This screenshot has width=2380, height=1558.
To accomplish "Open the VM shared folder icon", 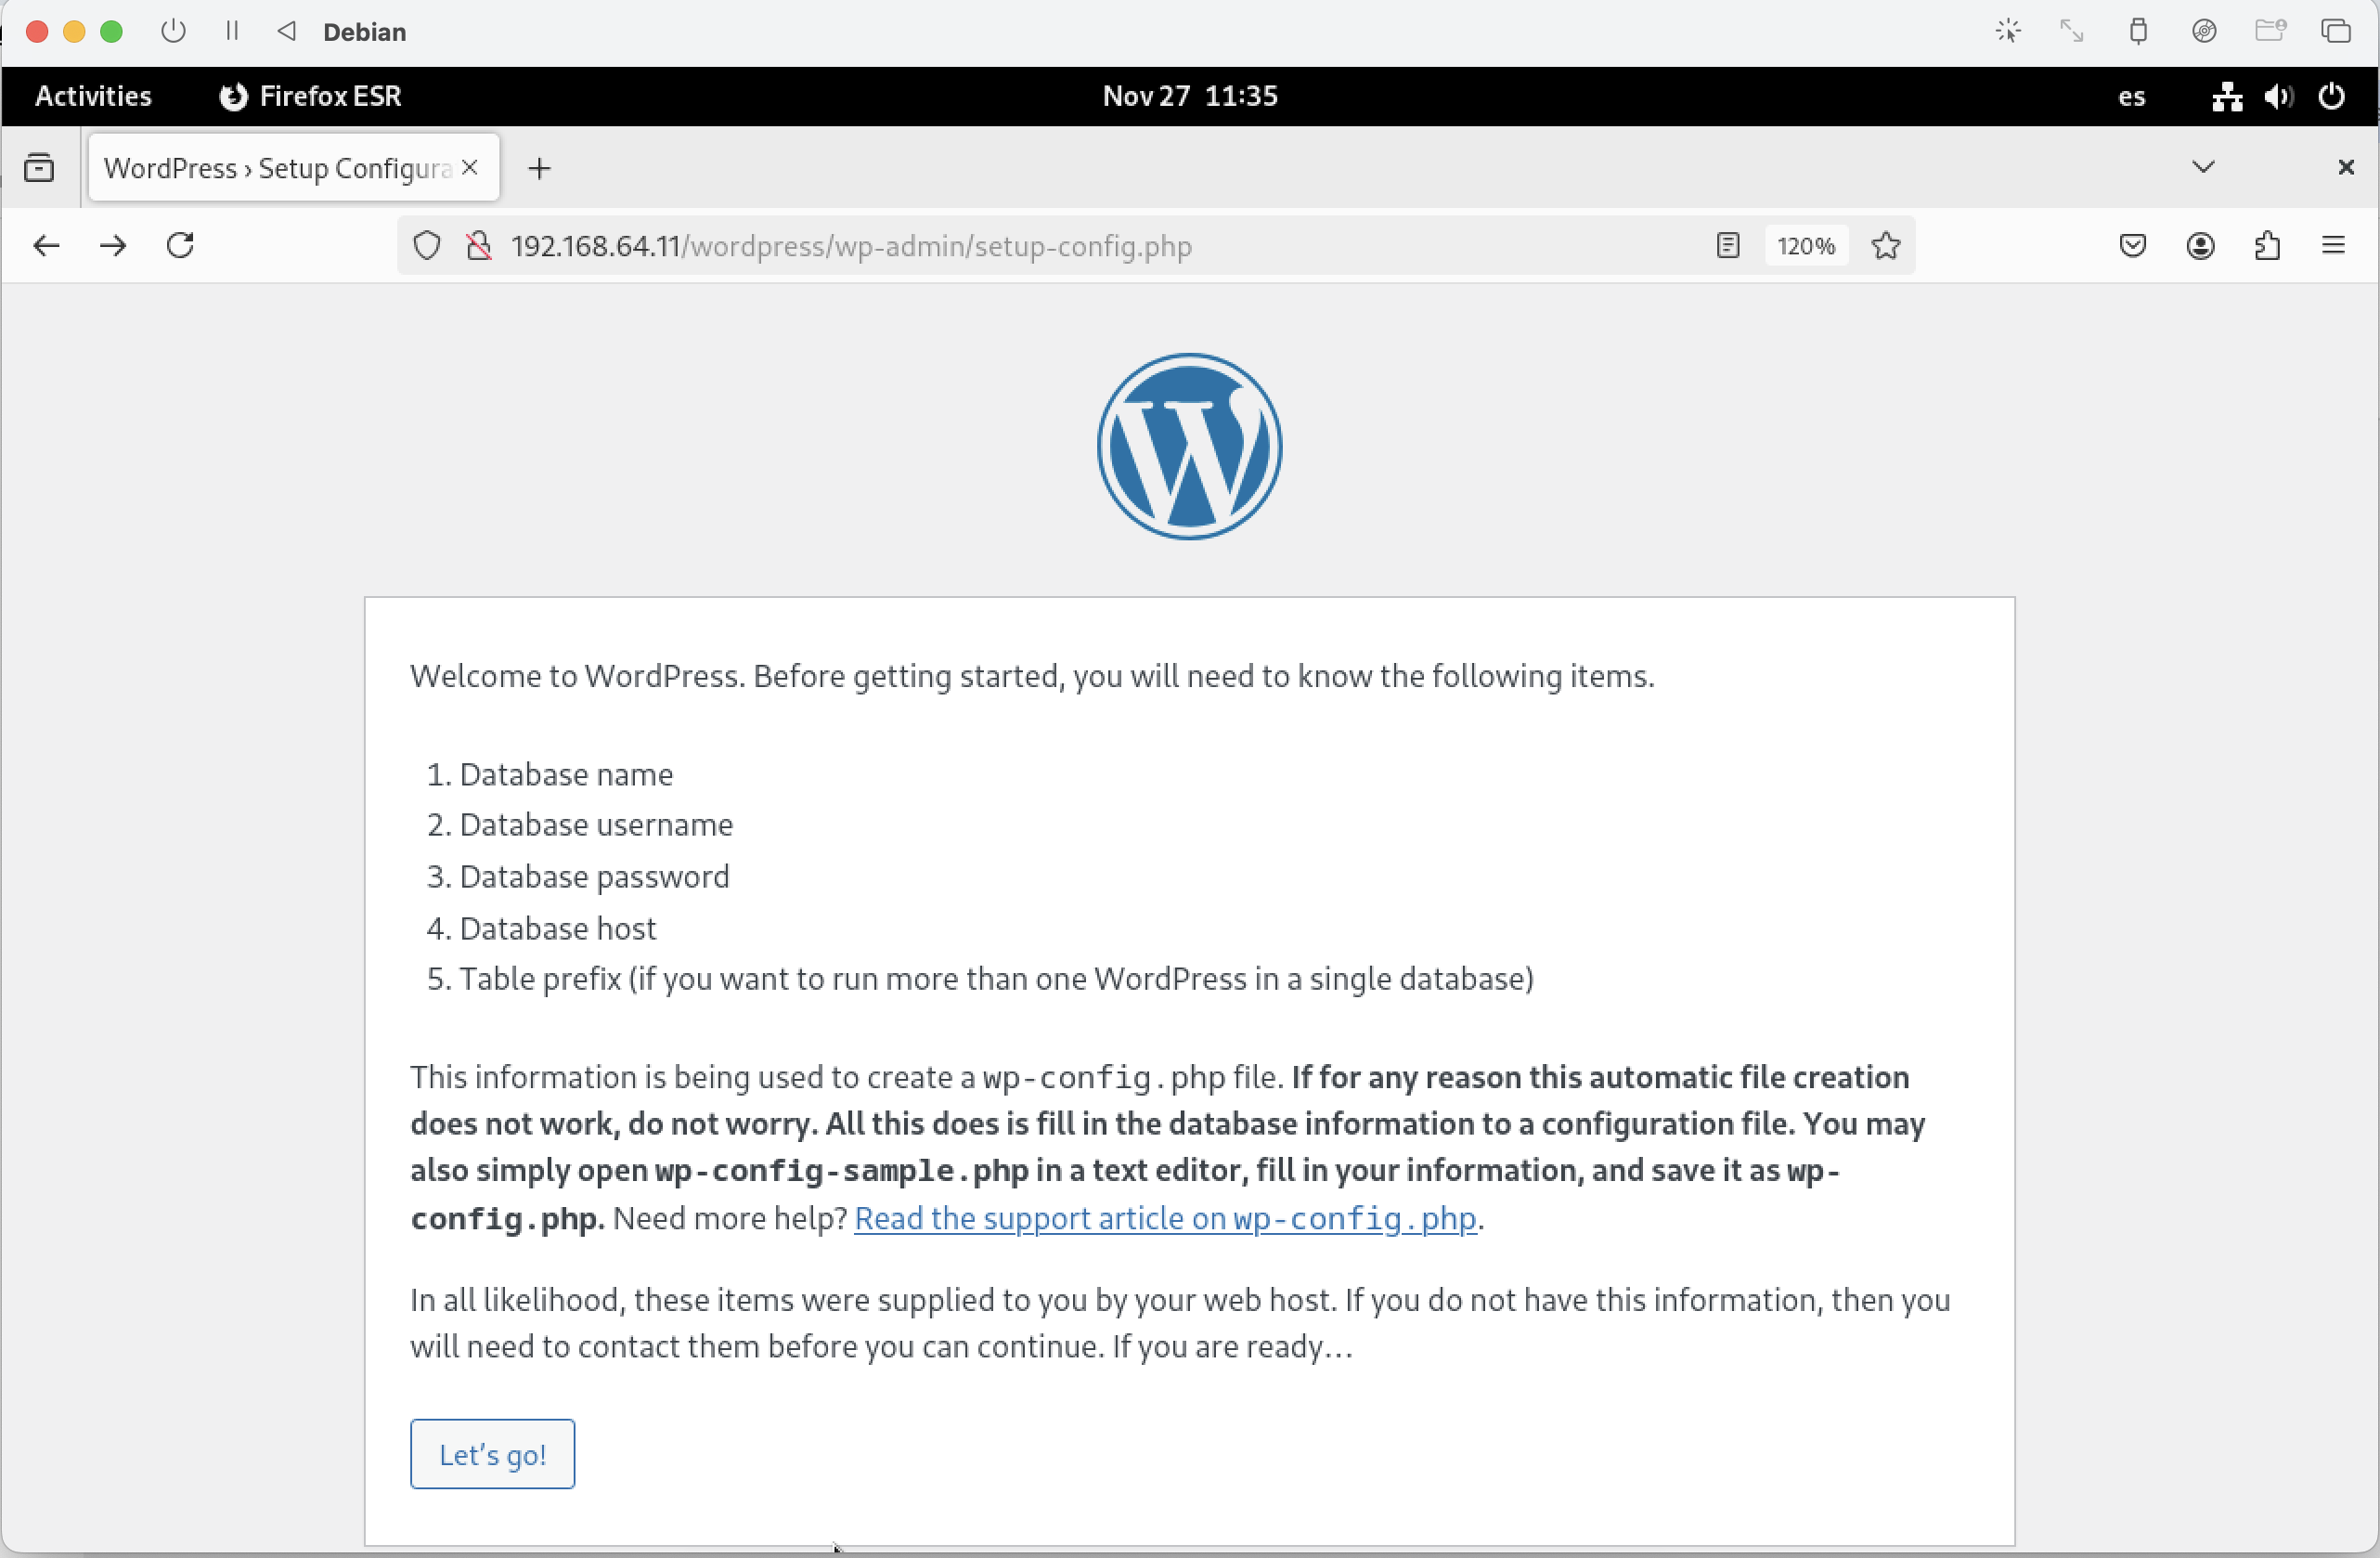I will click(x=2270, y=31).
